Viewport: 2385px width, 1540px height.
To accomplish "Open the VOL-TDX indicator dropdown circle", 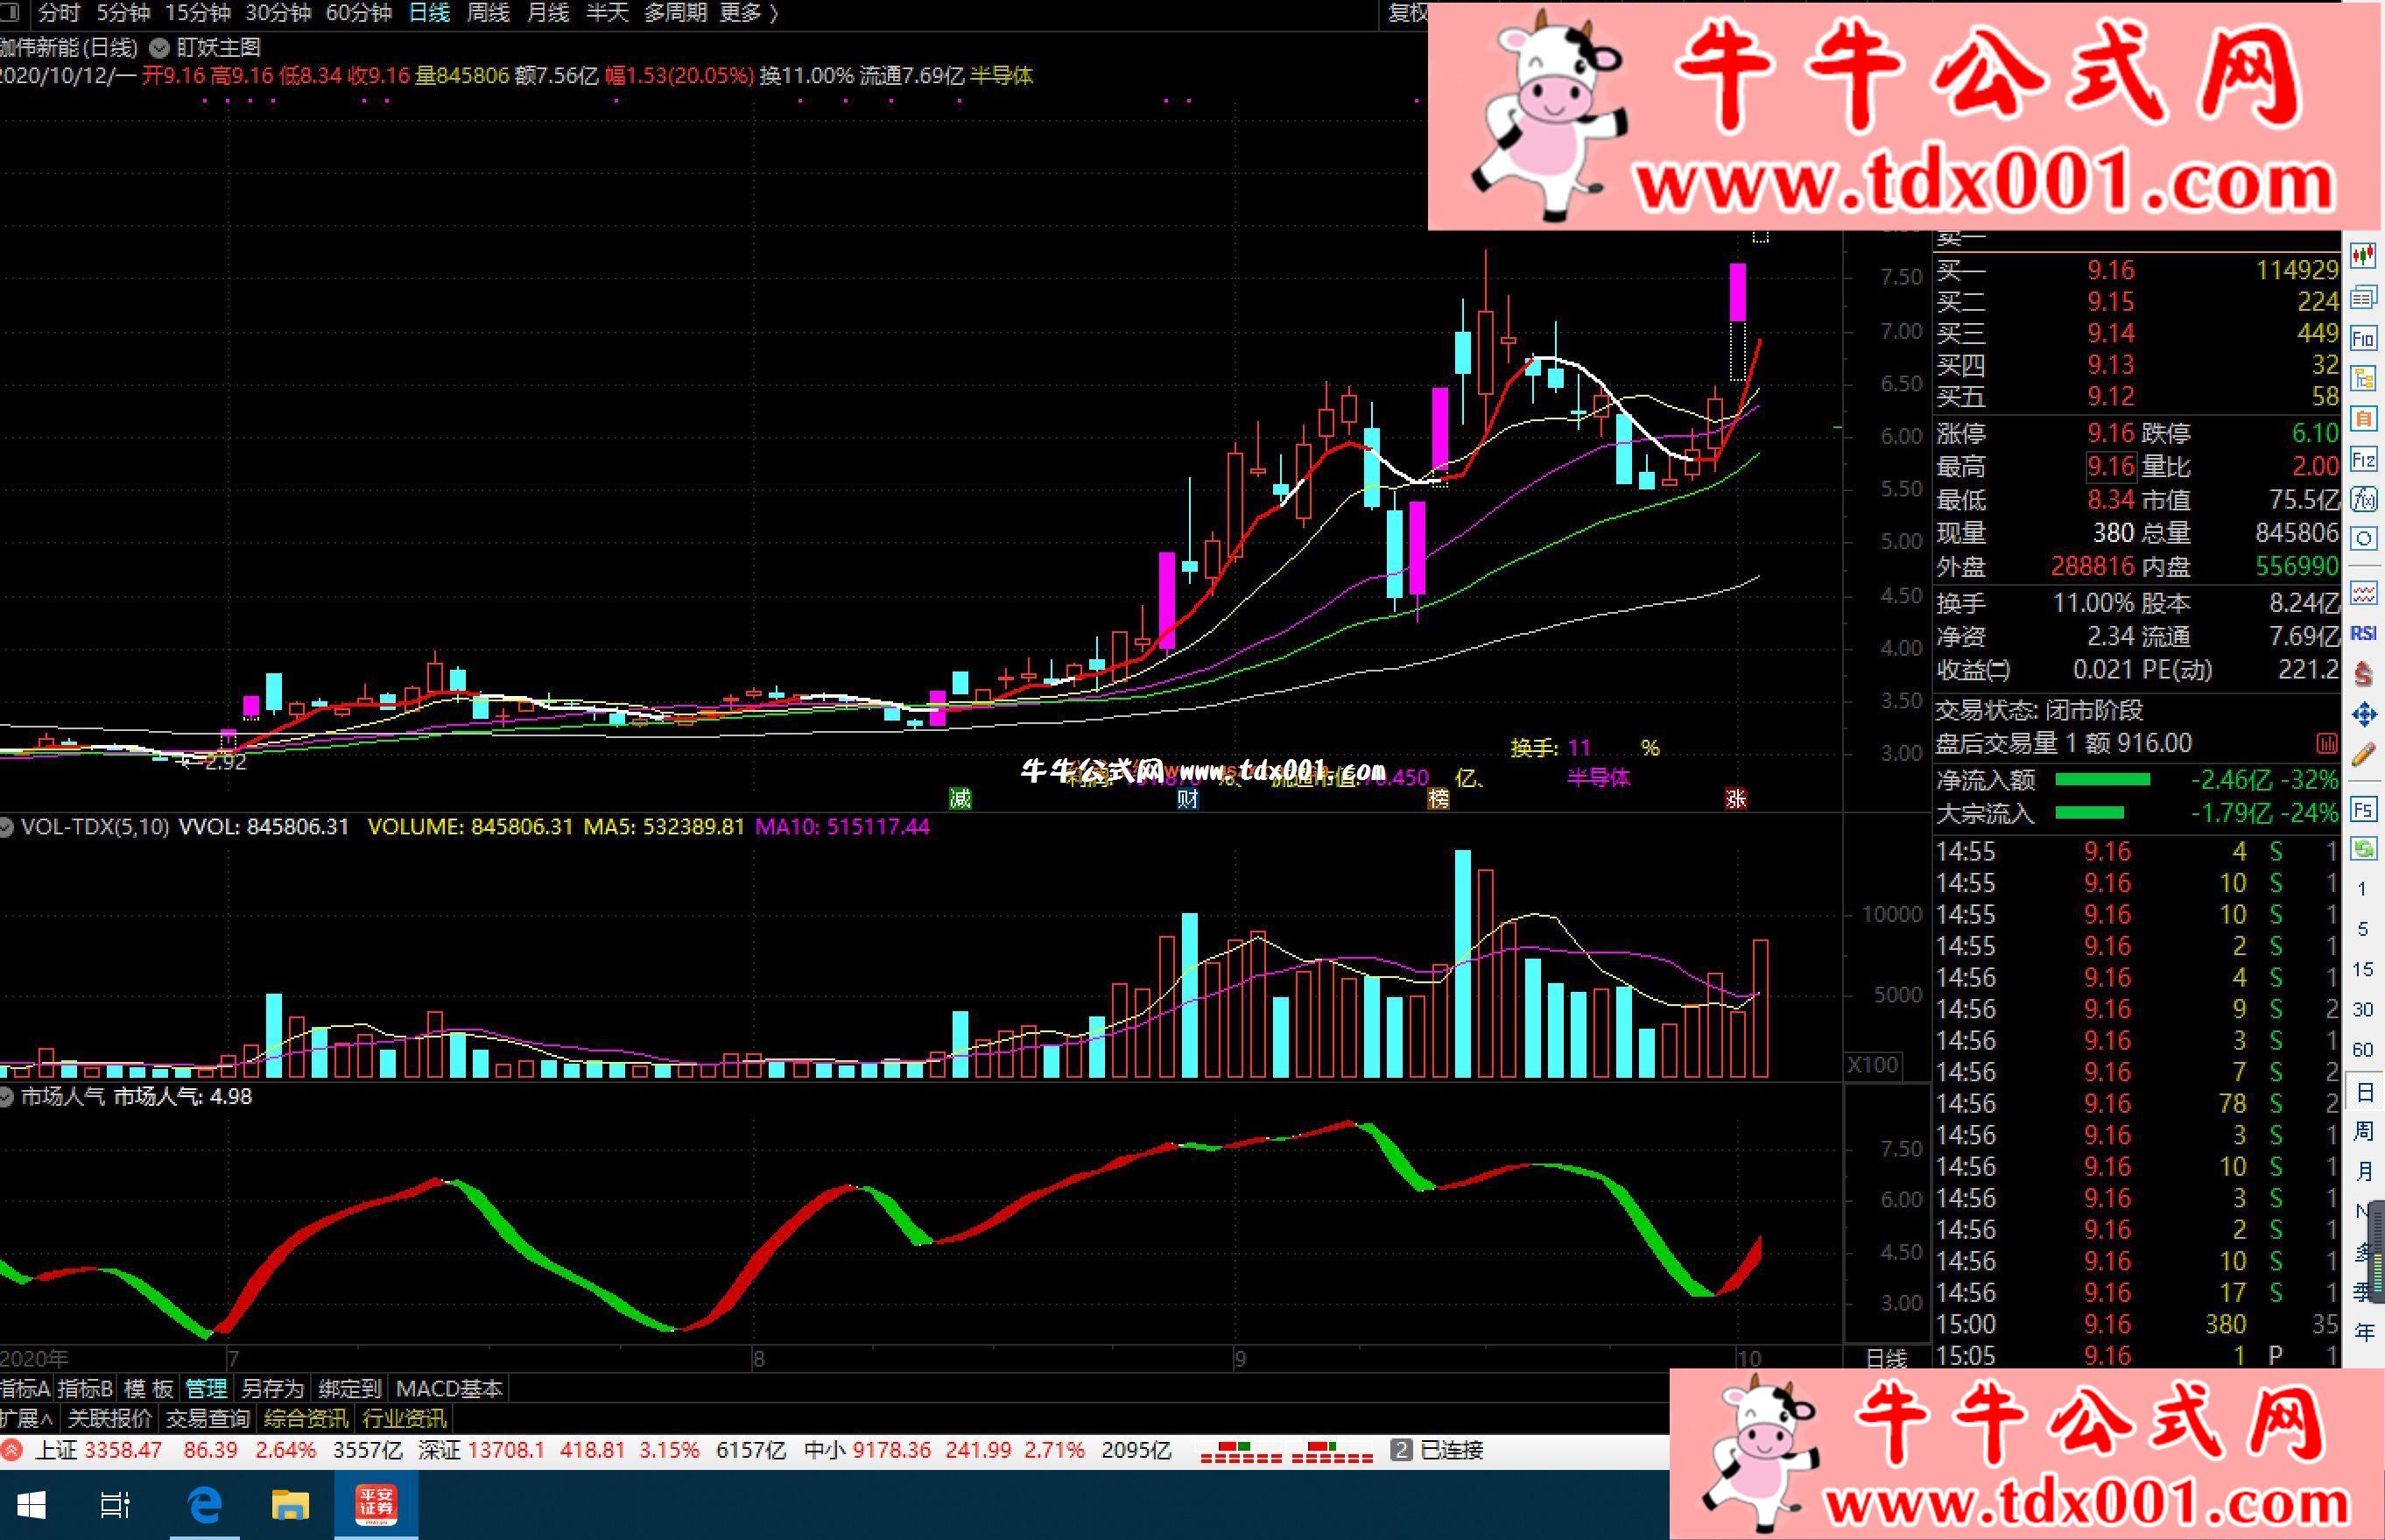I will (x=7, y=827).
